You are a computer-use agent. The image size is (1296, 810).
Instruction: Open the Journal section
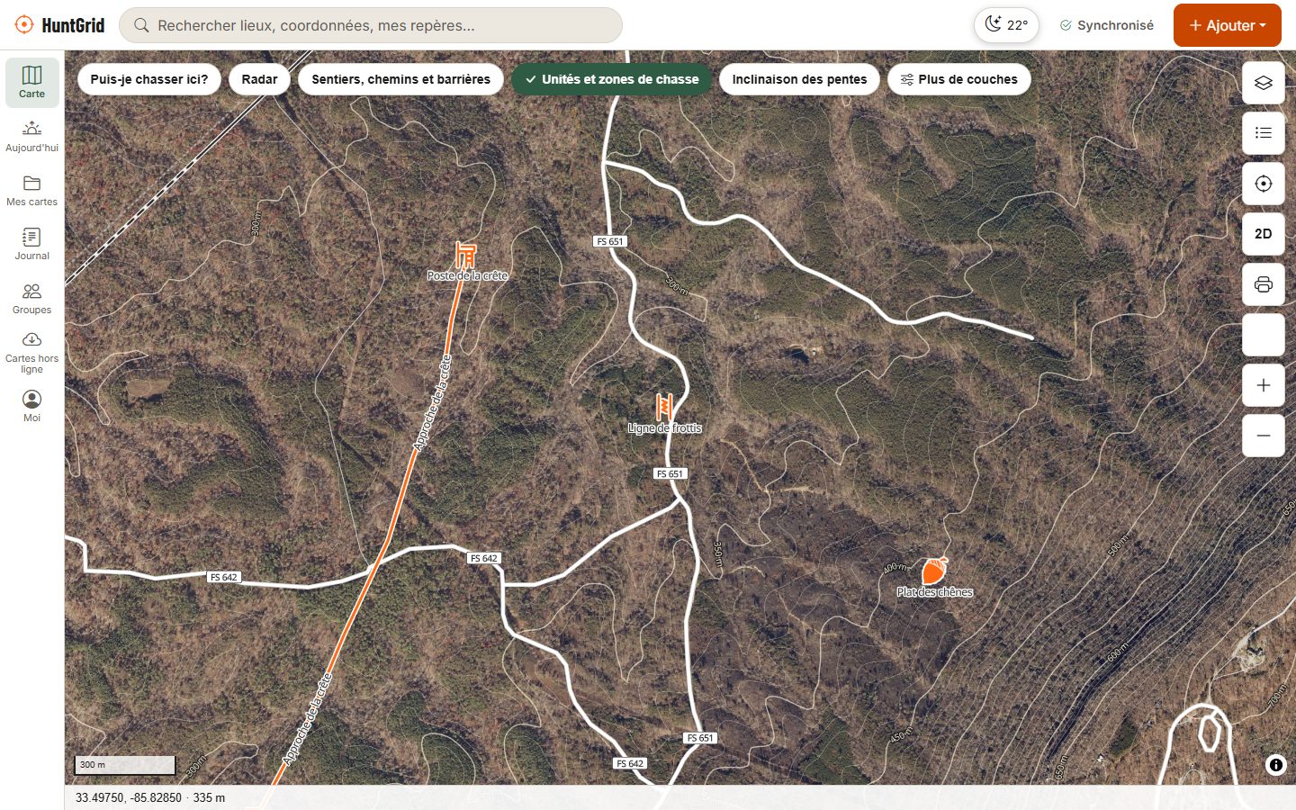31,245
